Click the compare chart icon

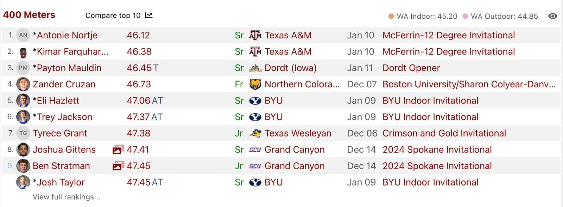pos(149,15)
